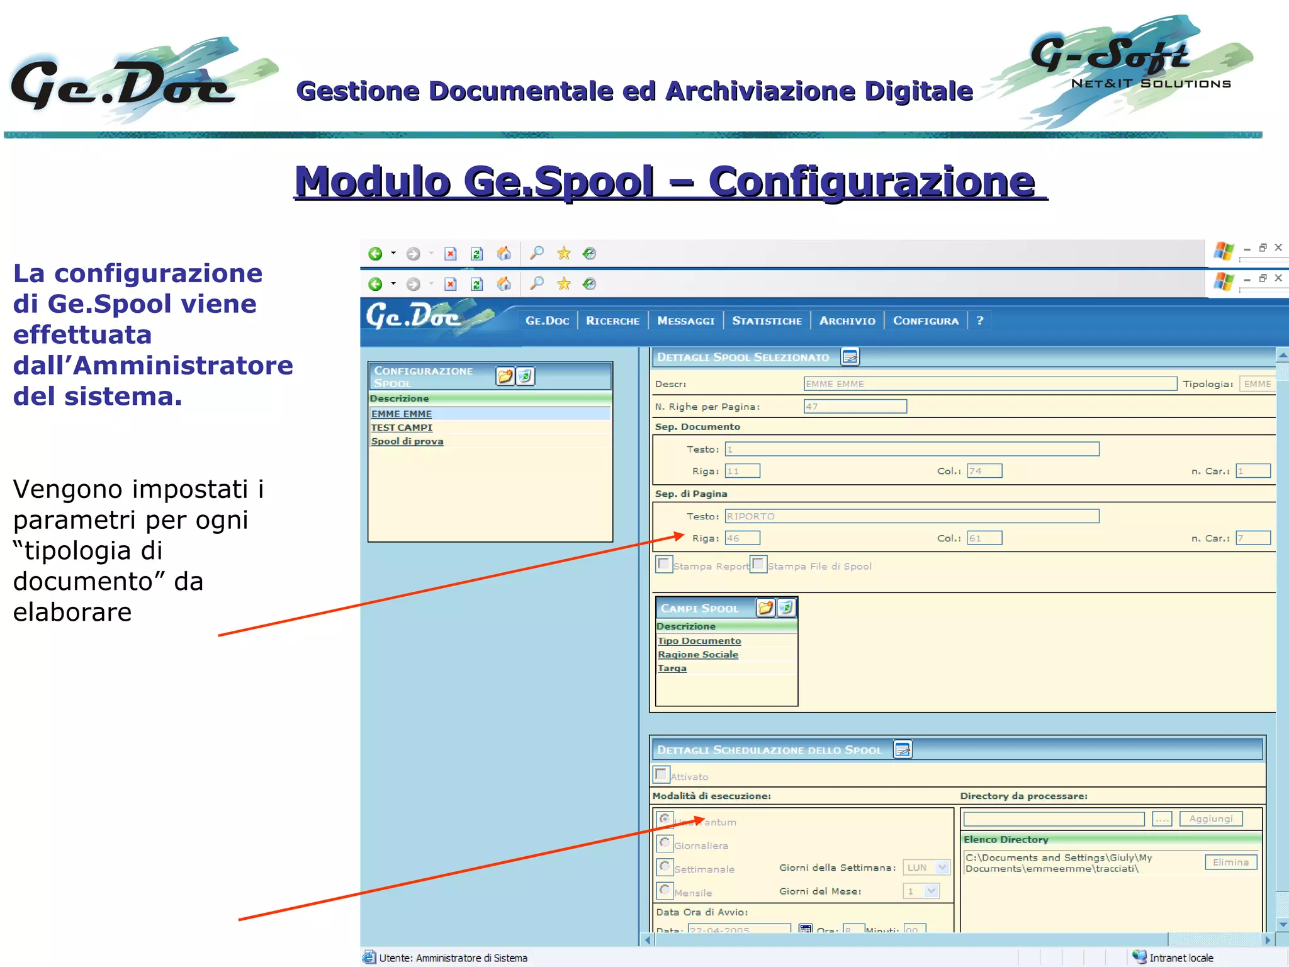Open the calendar picker next to the Data field
Screen dimensions: 1289x967
click(x=806, y=929)
